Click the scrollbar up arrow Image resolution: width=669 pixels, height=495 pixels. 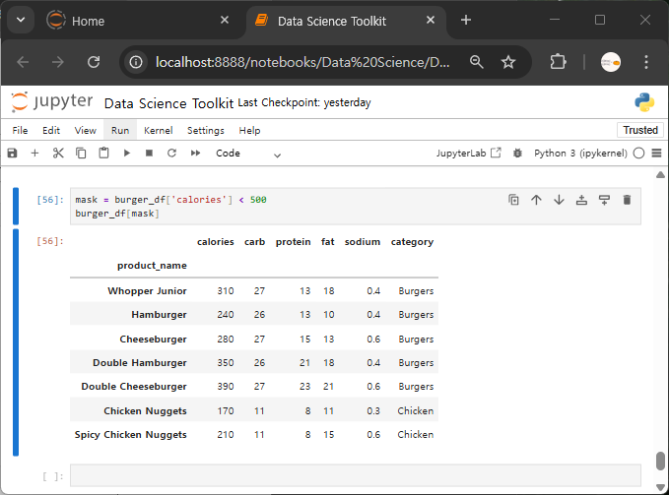pos(660,174)
